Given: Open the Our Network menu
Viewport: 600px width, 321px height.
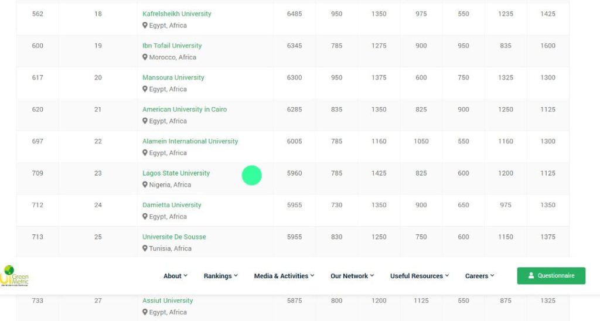Looking at the screenshot, I should click(352, 276).
